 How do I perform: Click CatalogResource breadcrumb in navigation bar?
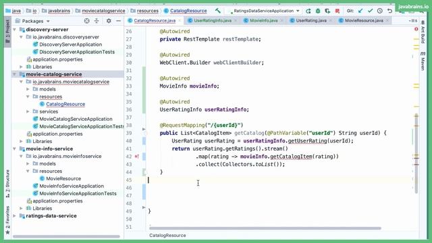[x=185, y=11]
